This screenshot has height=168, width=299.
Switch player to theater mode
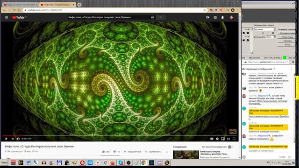[228, 139]
